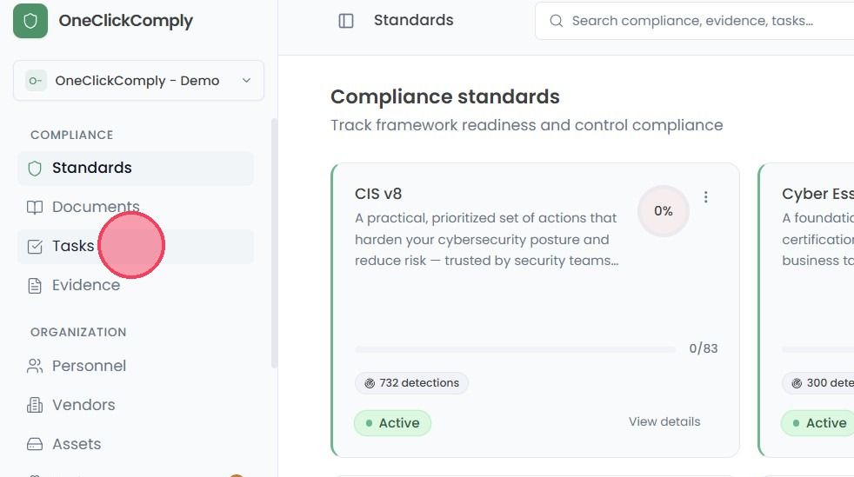Focus the search compliance input field

point(695,21)
